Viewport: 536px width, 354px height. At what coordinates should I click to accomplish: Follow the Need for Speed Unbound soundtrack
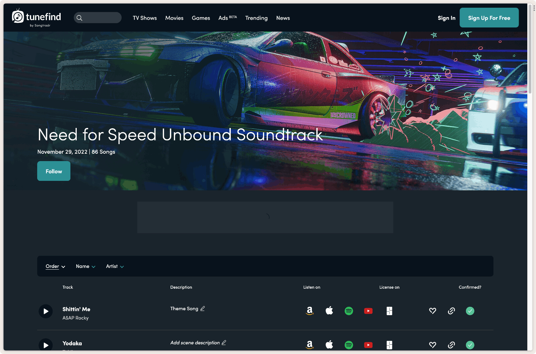coord(54,171)
